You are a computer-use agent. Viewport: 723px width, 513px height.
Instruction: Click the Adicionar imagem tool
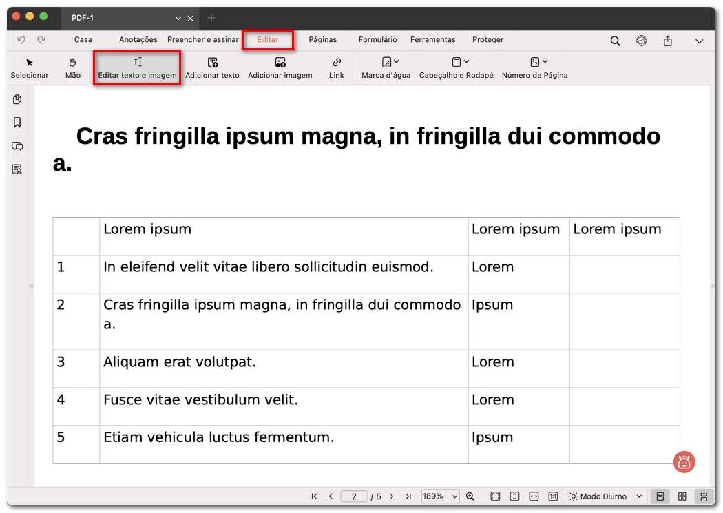point(280,67)
